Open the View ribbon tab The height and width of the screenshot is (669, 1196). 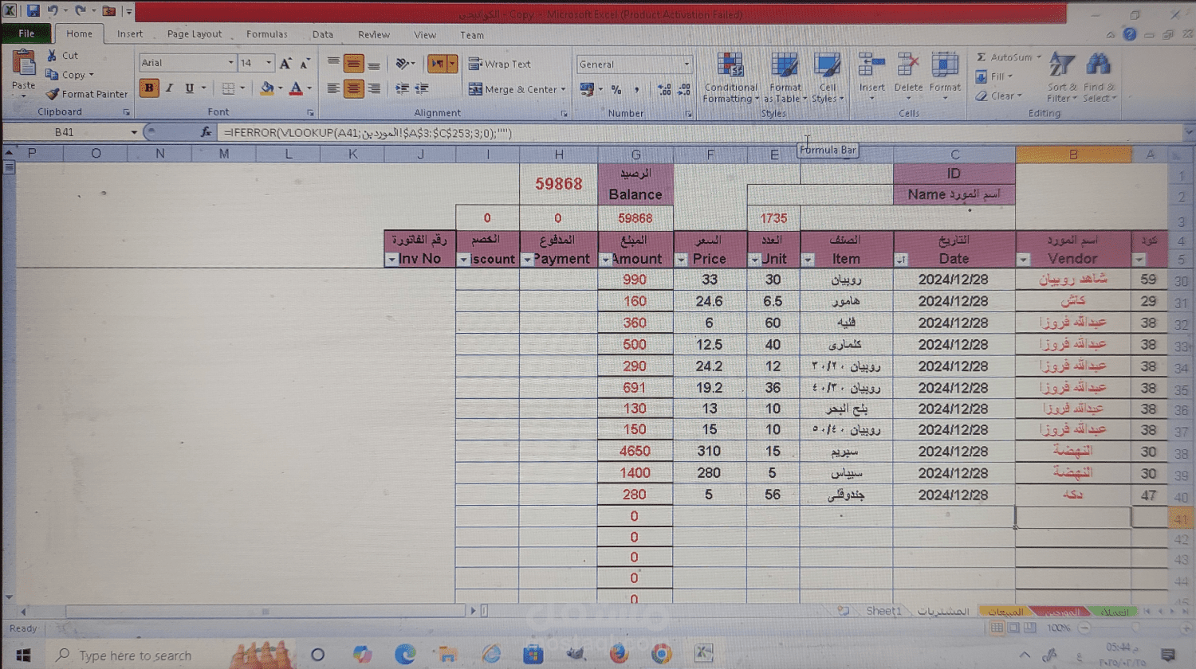pos(425,35)
